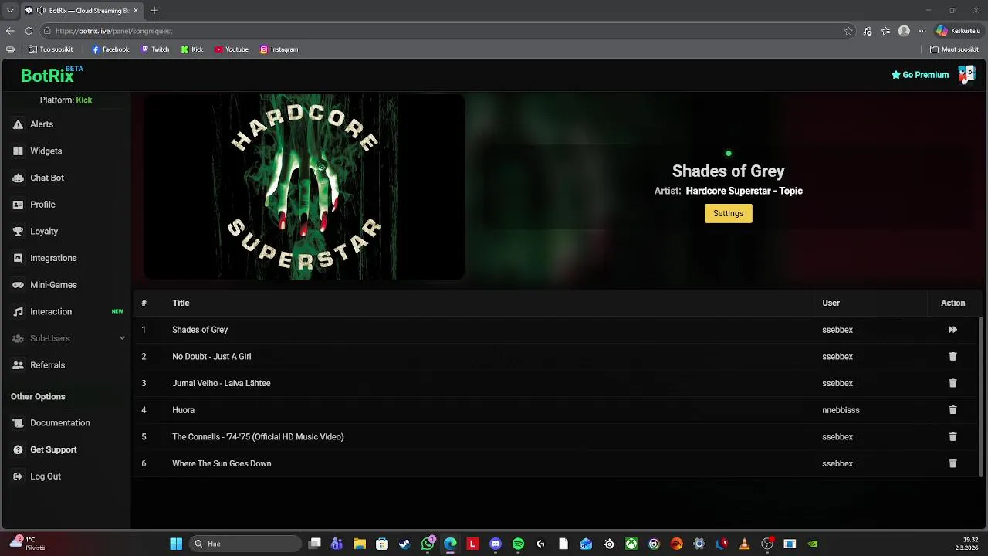The height and width of the screenshot is (556, 988).
Task: Click the taskbar search box
Action: (x=245, y=544)
